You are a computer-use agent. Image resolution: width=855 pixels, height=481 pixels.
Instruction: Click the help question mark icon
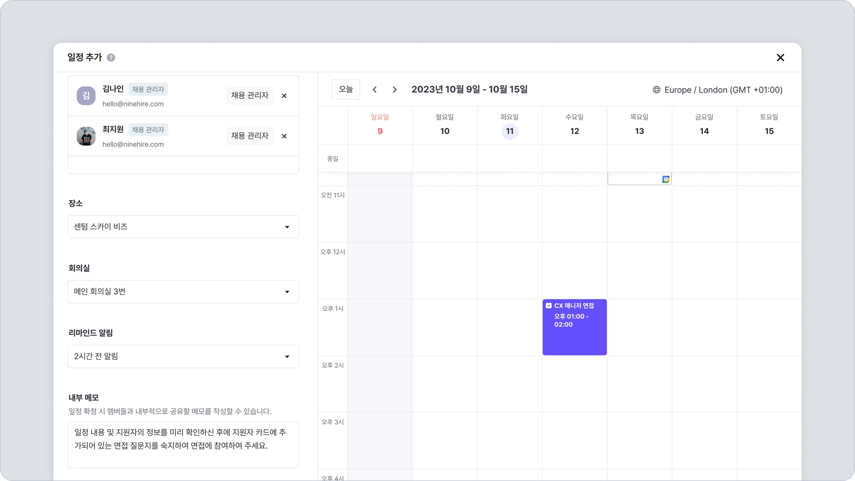[x=111, y=58]
